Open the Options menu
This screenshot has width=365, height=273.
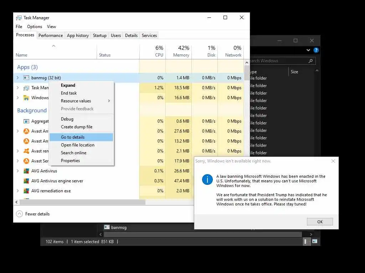point(35,27)
